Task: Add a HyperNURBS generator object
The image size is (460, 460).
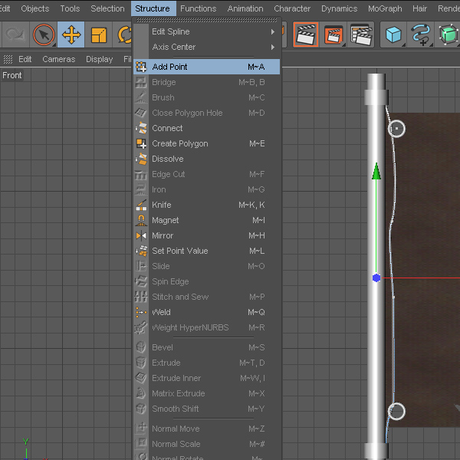Action: 448,35
